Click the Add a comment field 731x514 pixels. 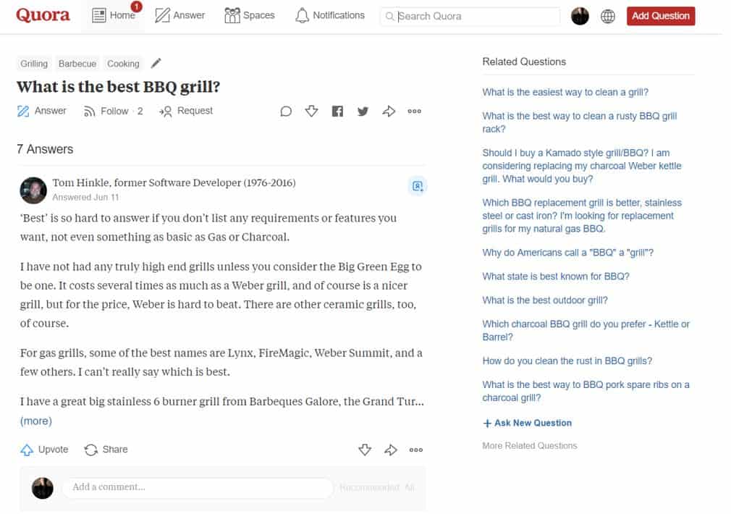(x=198, y=487)
